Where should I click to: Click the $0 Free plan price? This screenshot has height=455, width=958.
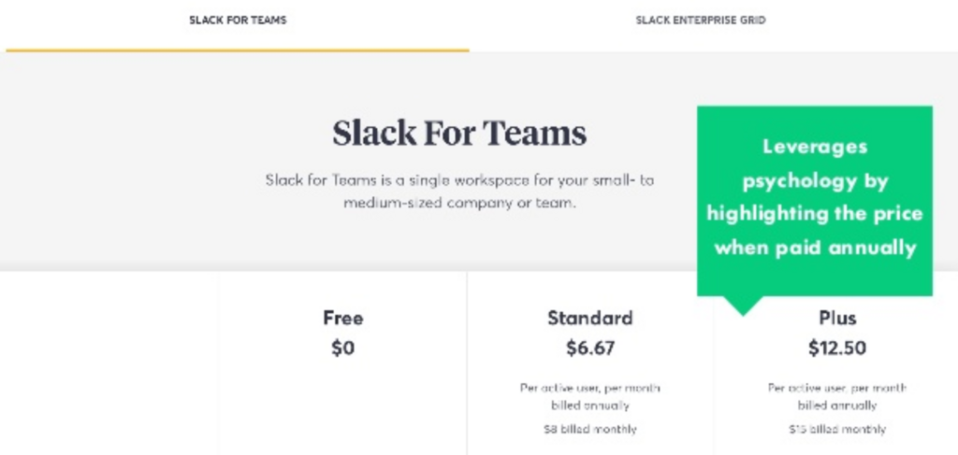342,348
